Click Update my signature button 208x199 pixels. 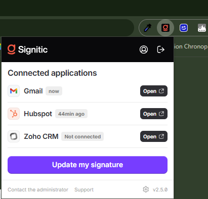88,165
